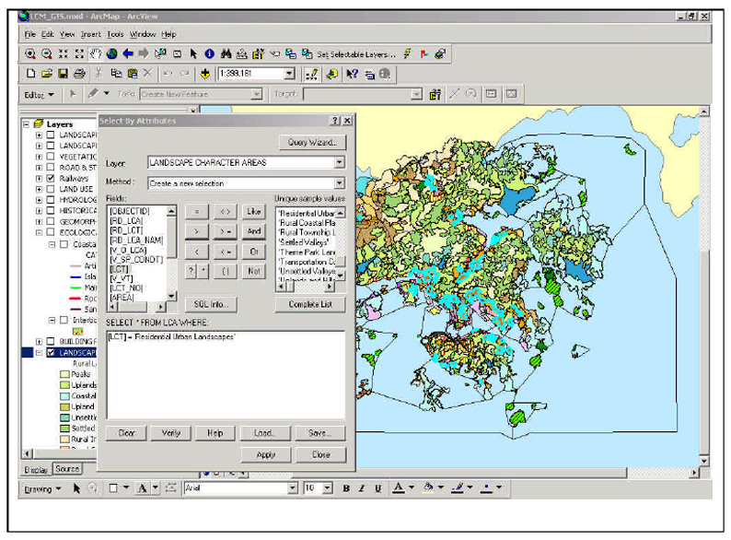731x540 pixels.
Task: Open the Editor Toolbar pencil icon
Action: (x=312, y=75)
